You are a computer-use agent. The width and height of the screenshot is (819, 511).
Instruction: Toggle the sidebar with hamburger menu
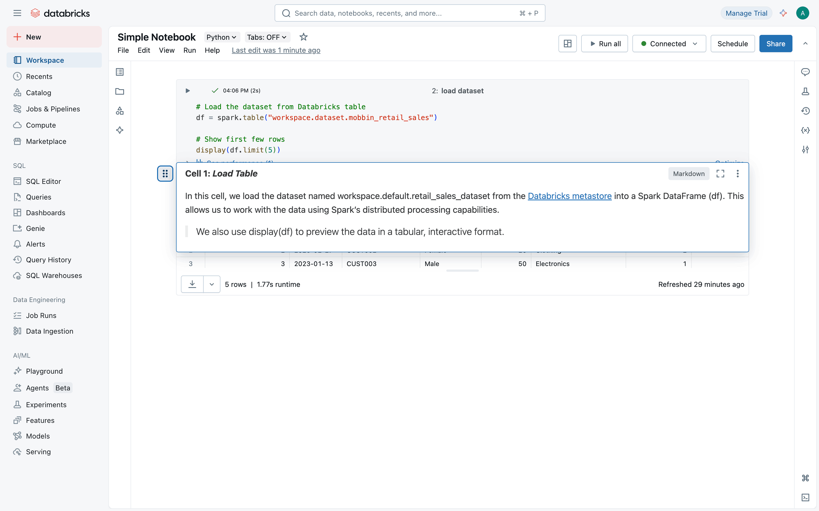17,13
